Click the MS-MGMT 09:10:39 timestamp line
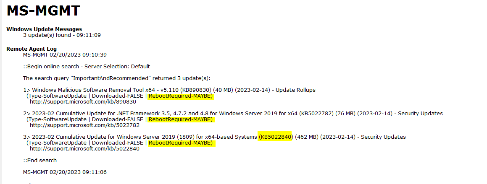 [x=65, y=55]
